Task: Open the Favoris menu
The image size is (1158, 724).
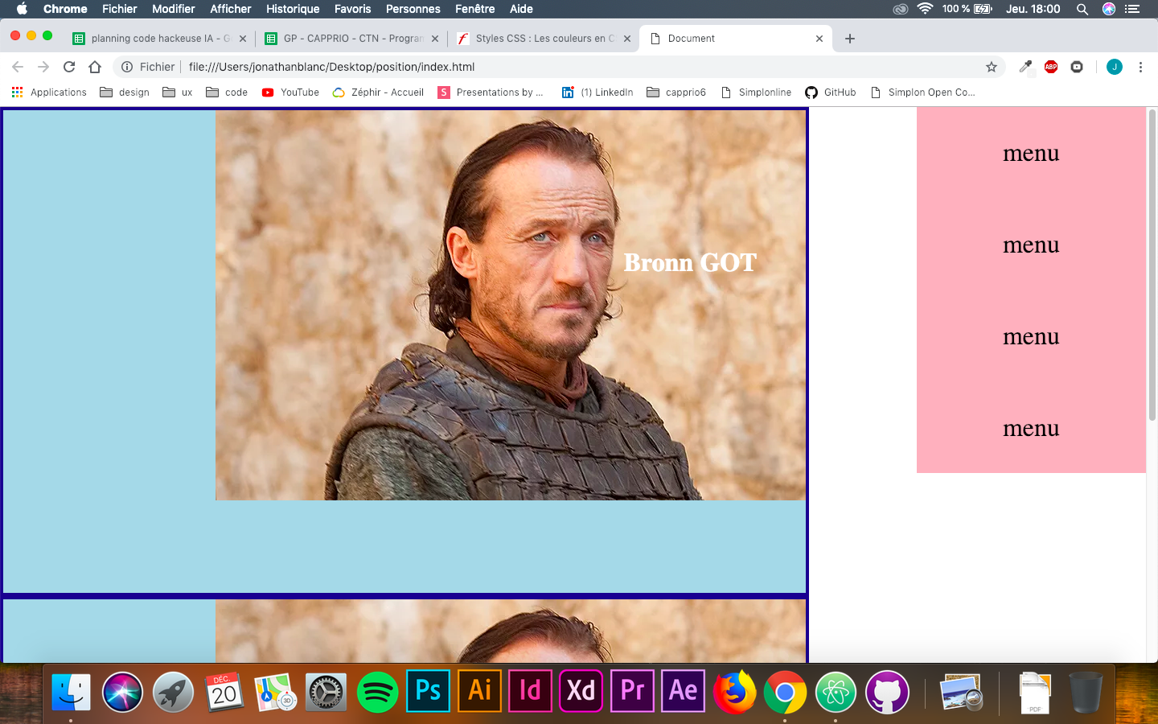Action: (x=353, y=9)
